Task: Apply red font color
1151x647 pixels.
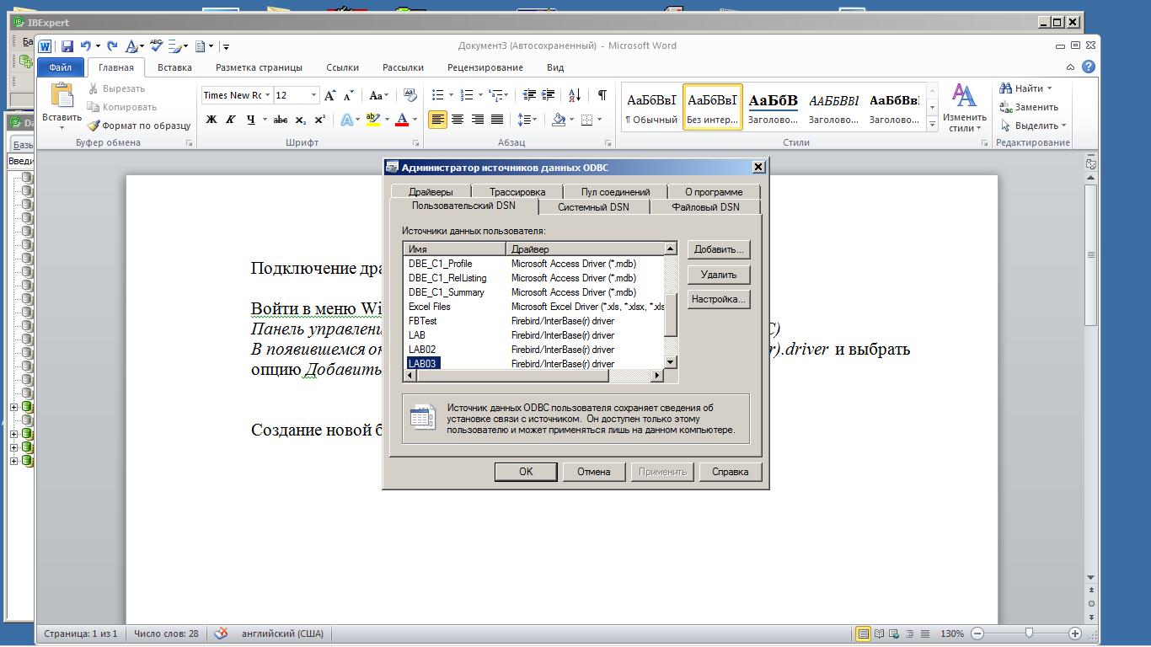Action: (x=402, y=120)
